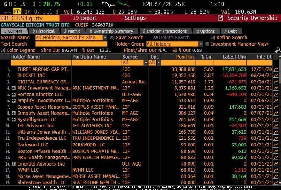
Task: Open chart icon for Three Arrows Cap row
Action: click(275, 69)
